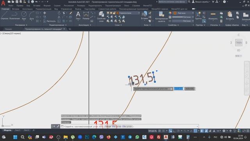The height and width of the screenshot is (141, 250).
Task: Click the Измерить (Measure) tool
Action: click(213, 16)
